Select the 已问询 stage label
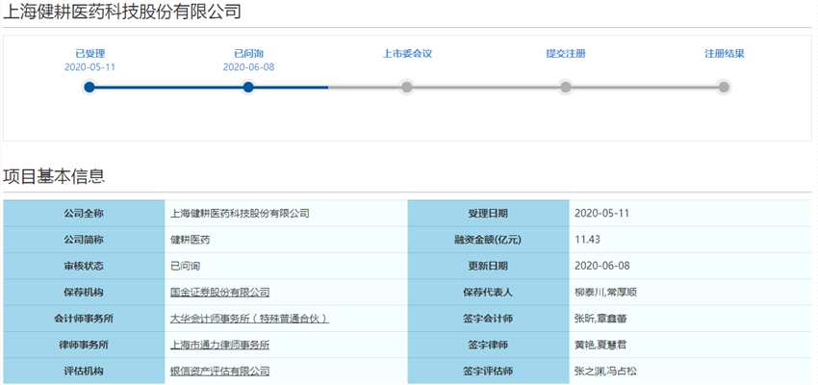Image resolution: width=818 pixels, height=385 pixels. [x=249, y=53]
